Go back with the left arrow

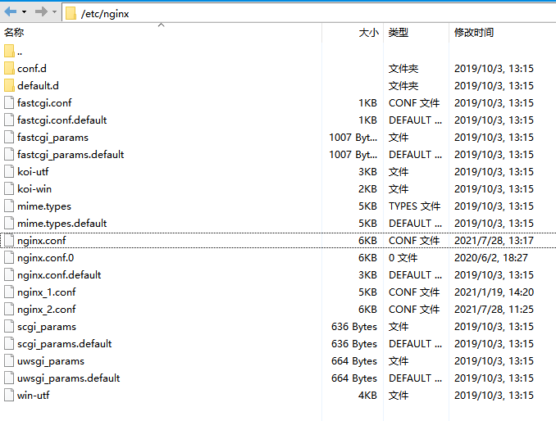click(11, 11)
